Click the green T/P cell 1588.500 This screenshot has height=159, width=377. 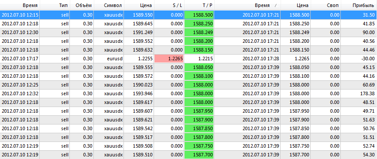click(x=199, y=15)
